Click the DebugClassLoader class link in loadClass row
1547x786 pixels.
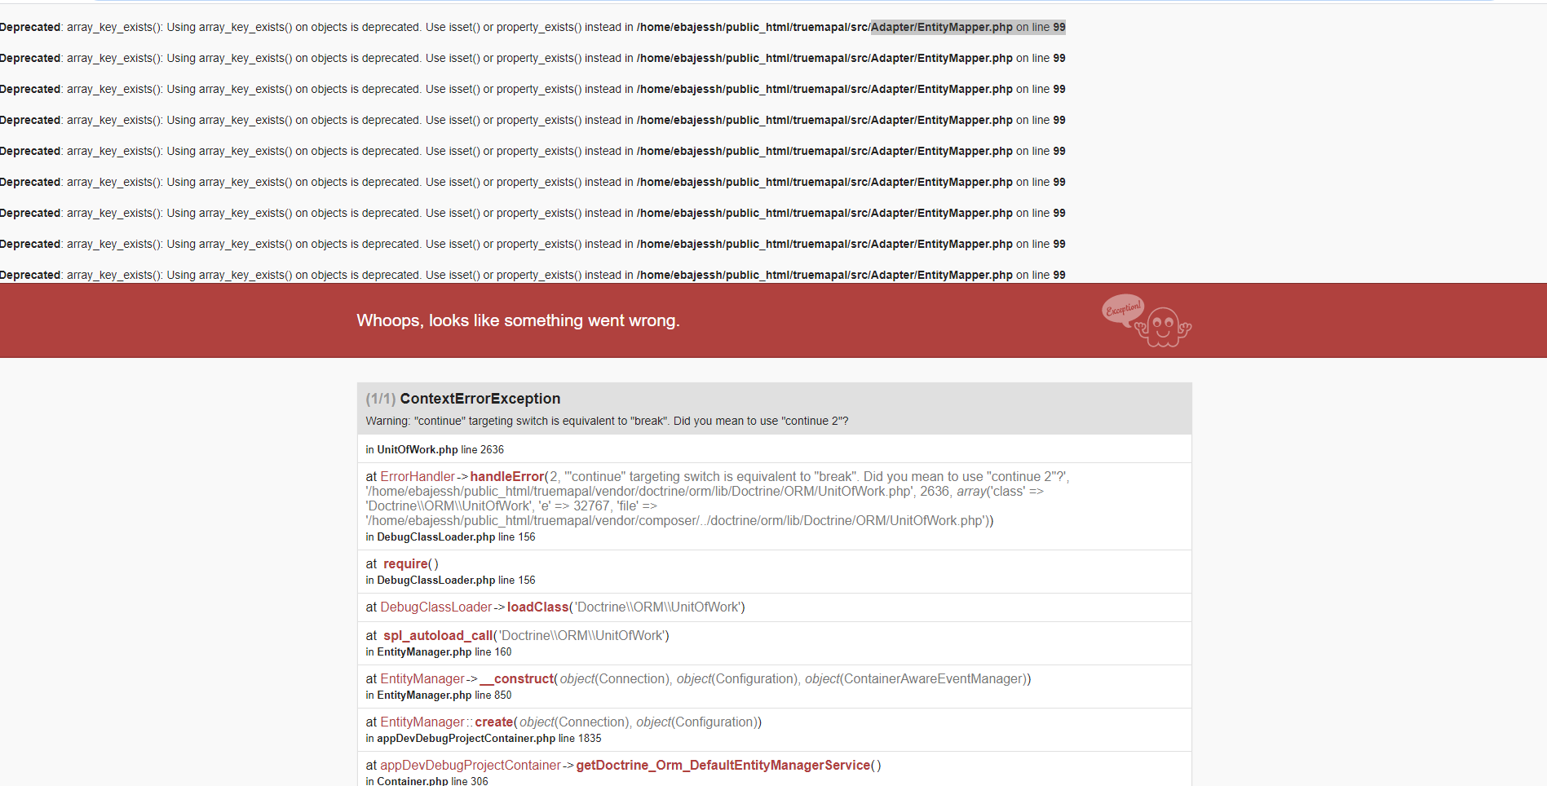(436, 607)
